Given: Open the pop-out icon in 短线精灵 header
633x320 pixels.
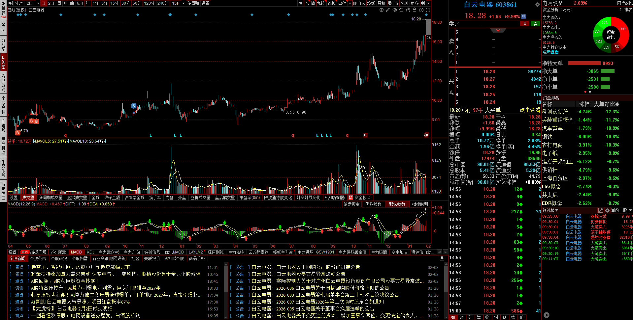Looking at the screenshot, I should 601,210.
